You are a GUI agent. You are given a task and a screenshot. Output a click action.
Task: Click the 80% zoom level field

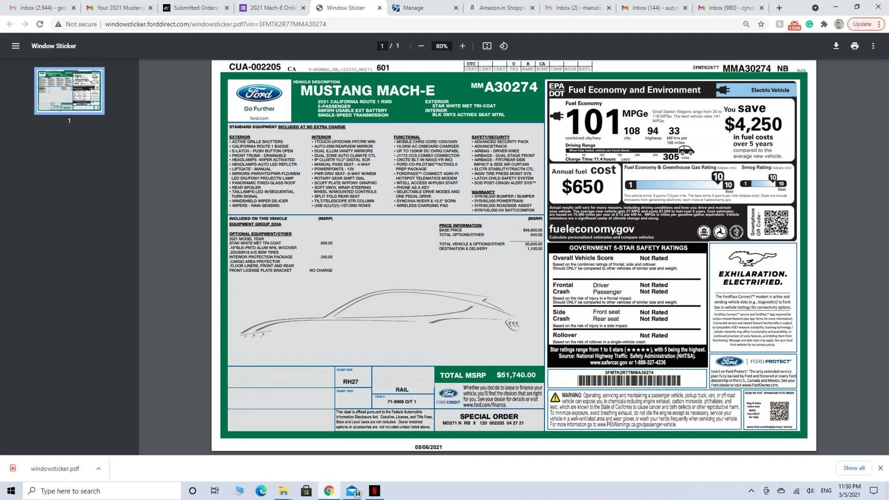pos(442,46)
